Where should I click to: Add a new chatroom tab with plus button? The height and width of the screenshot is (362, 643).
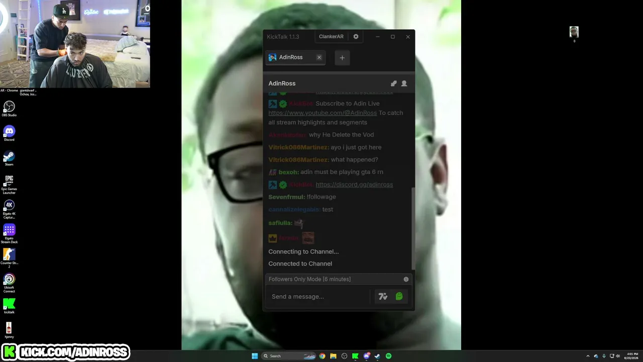click(342, 58)
